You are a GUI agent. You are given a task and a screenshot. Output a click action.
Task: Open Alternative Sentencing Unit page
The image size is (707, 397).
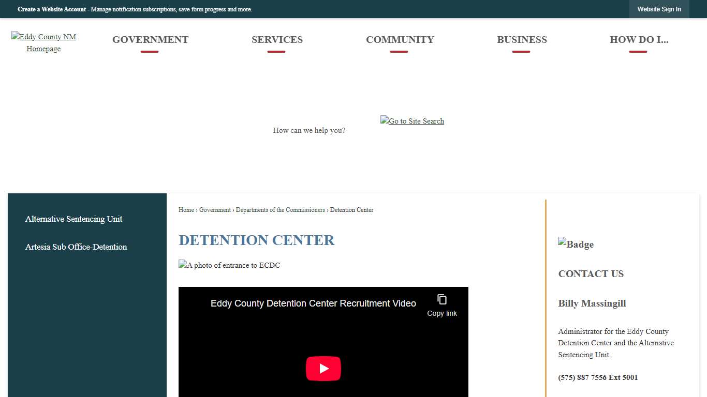(73, 219)
